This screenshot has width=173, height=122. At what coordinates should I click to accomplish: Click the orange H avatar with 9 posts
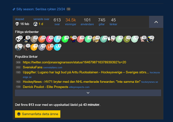(x=50, y=47)
